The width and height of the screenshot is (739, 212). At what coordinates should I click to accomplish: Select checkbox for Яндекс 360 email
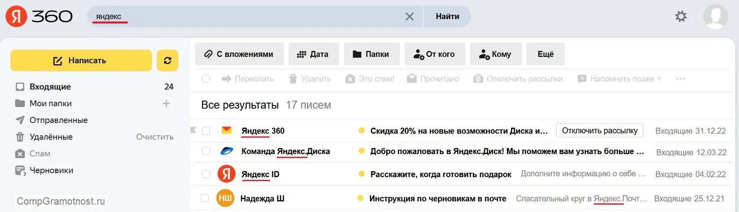pos(206,131)
